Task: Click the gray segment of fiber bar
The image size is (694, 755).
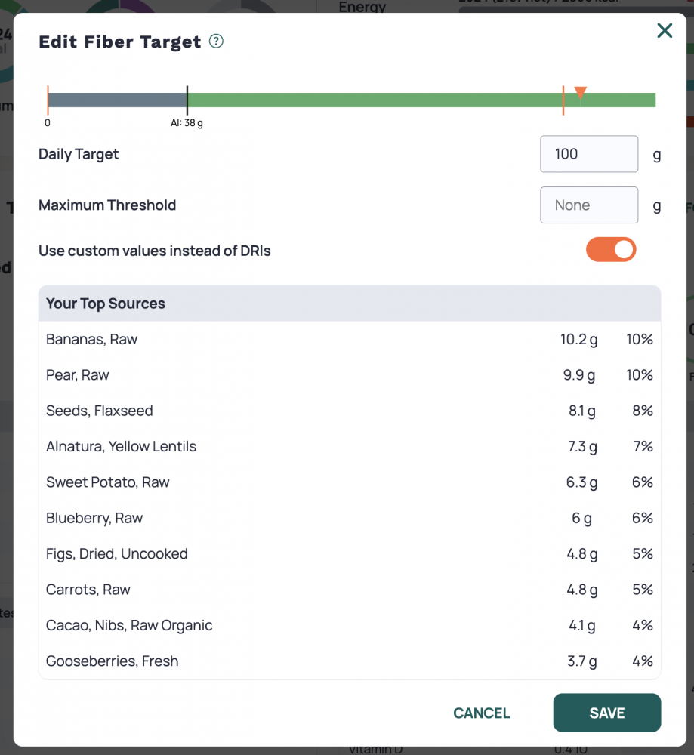Action: click(117, 100)
